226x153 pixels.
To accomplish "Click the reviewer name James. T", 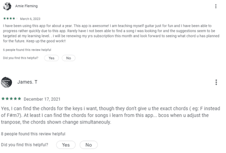I will [x=27, y=82].
